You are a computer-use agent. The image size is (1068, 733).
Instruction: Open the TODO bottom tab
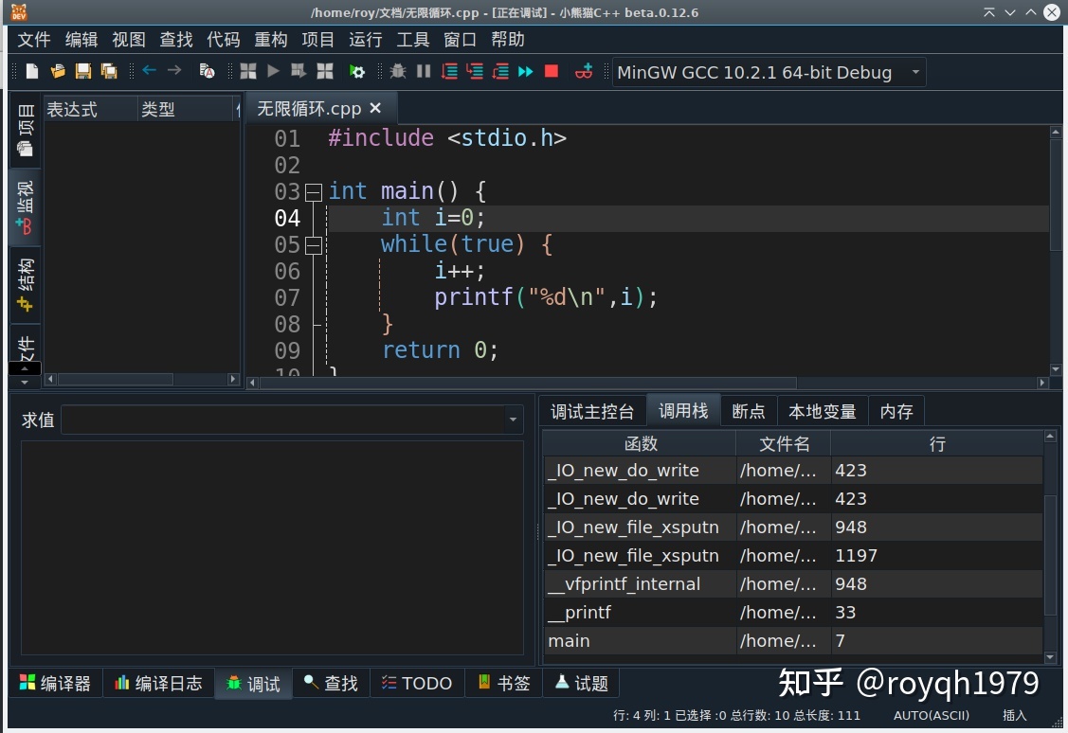[x=417, y=684]
